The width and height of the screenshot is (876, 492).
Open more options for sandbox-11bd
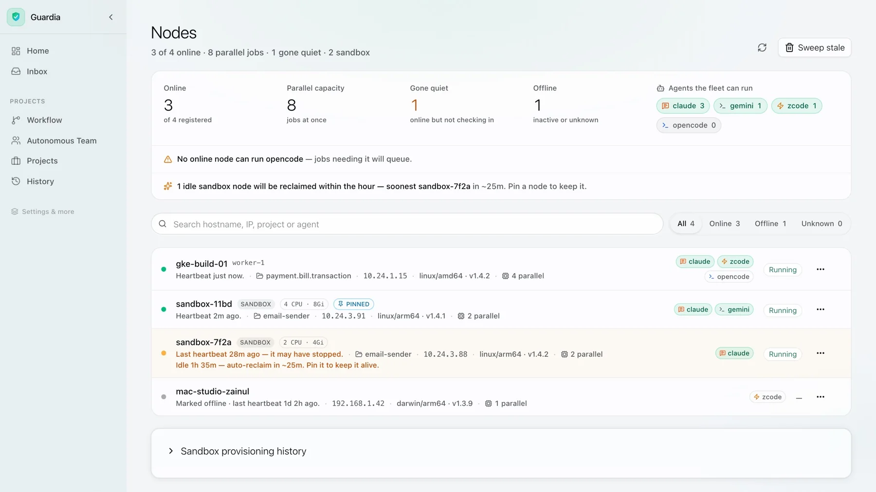(x=821, y=310)
